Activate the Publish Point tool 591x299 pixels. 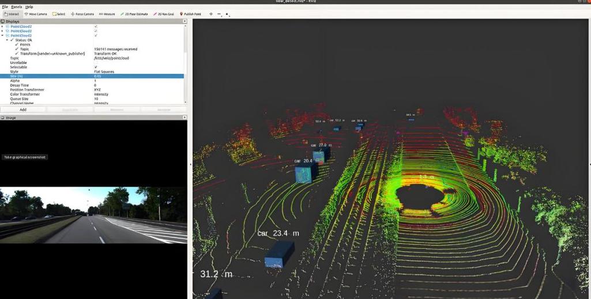point(190,14)
